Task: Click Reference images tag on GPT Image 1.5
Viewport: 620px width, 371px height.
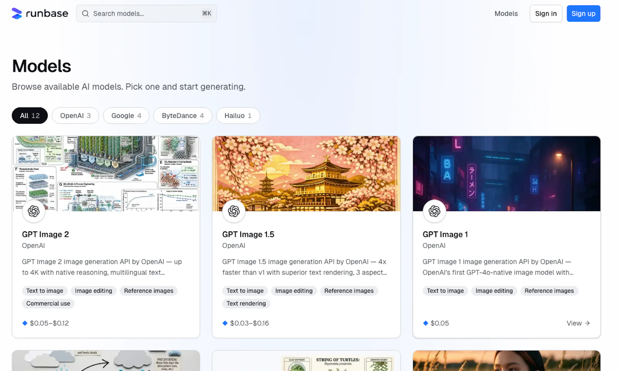Action: tap(349, 291)
